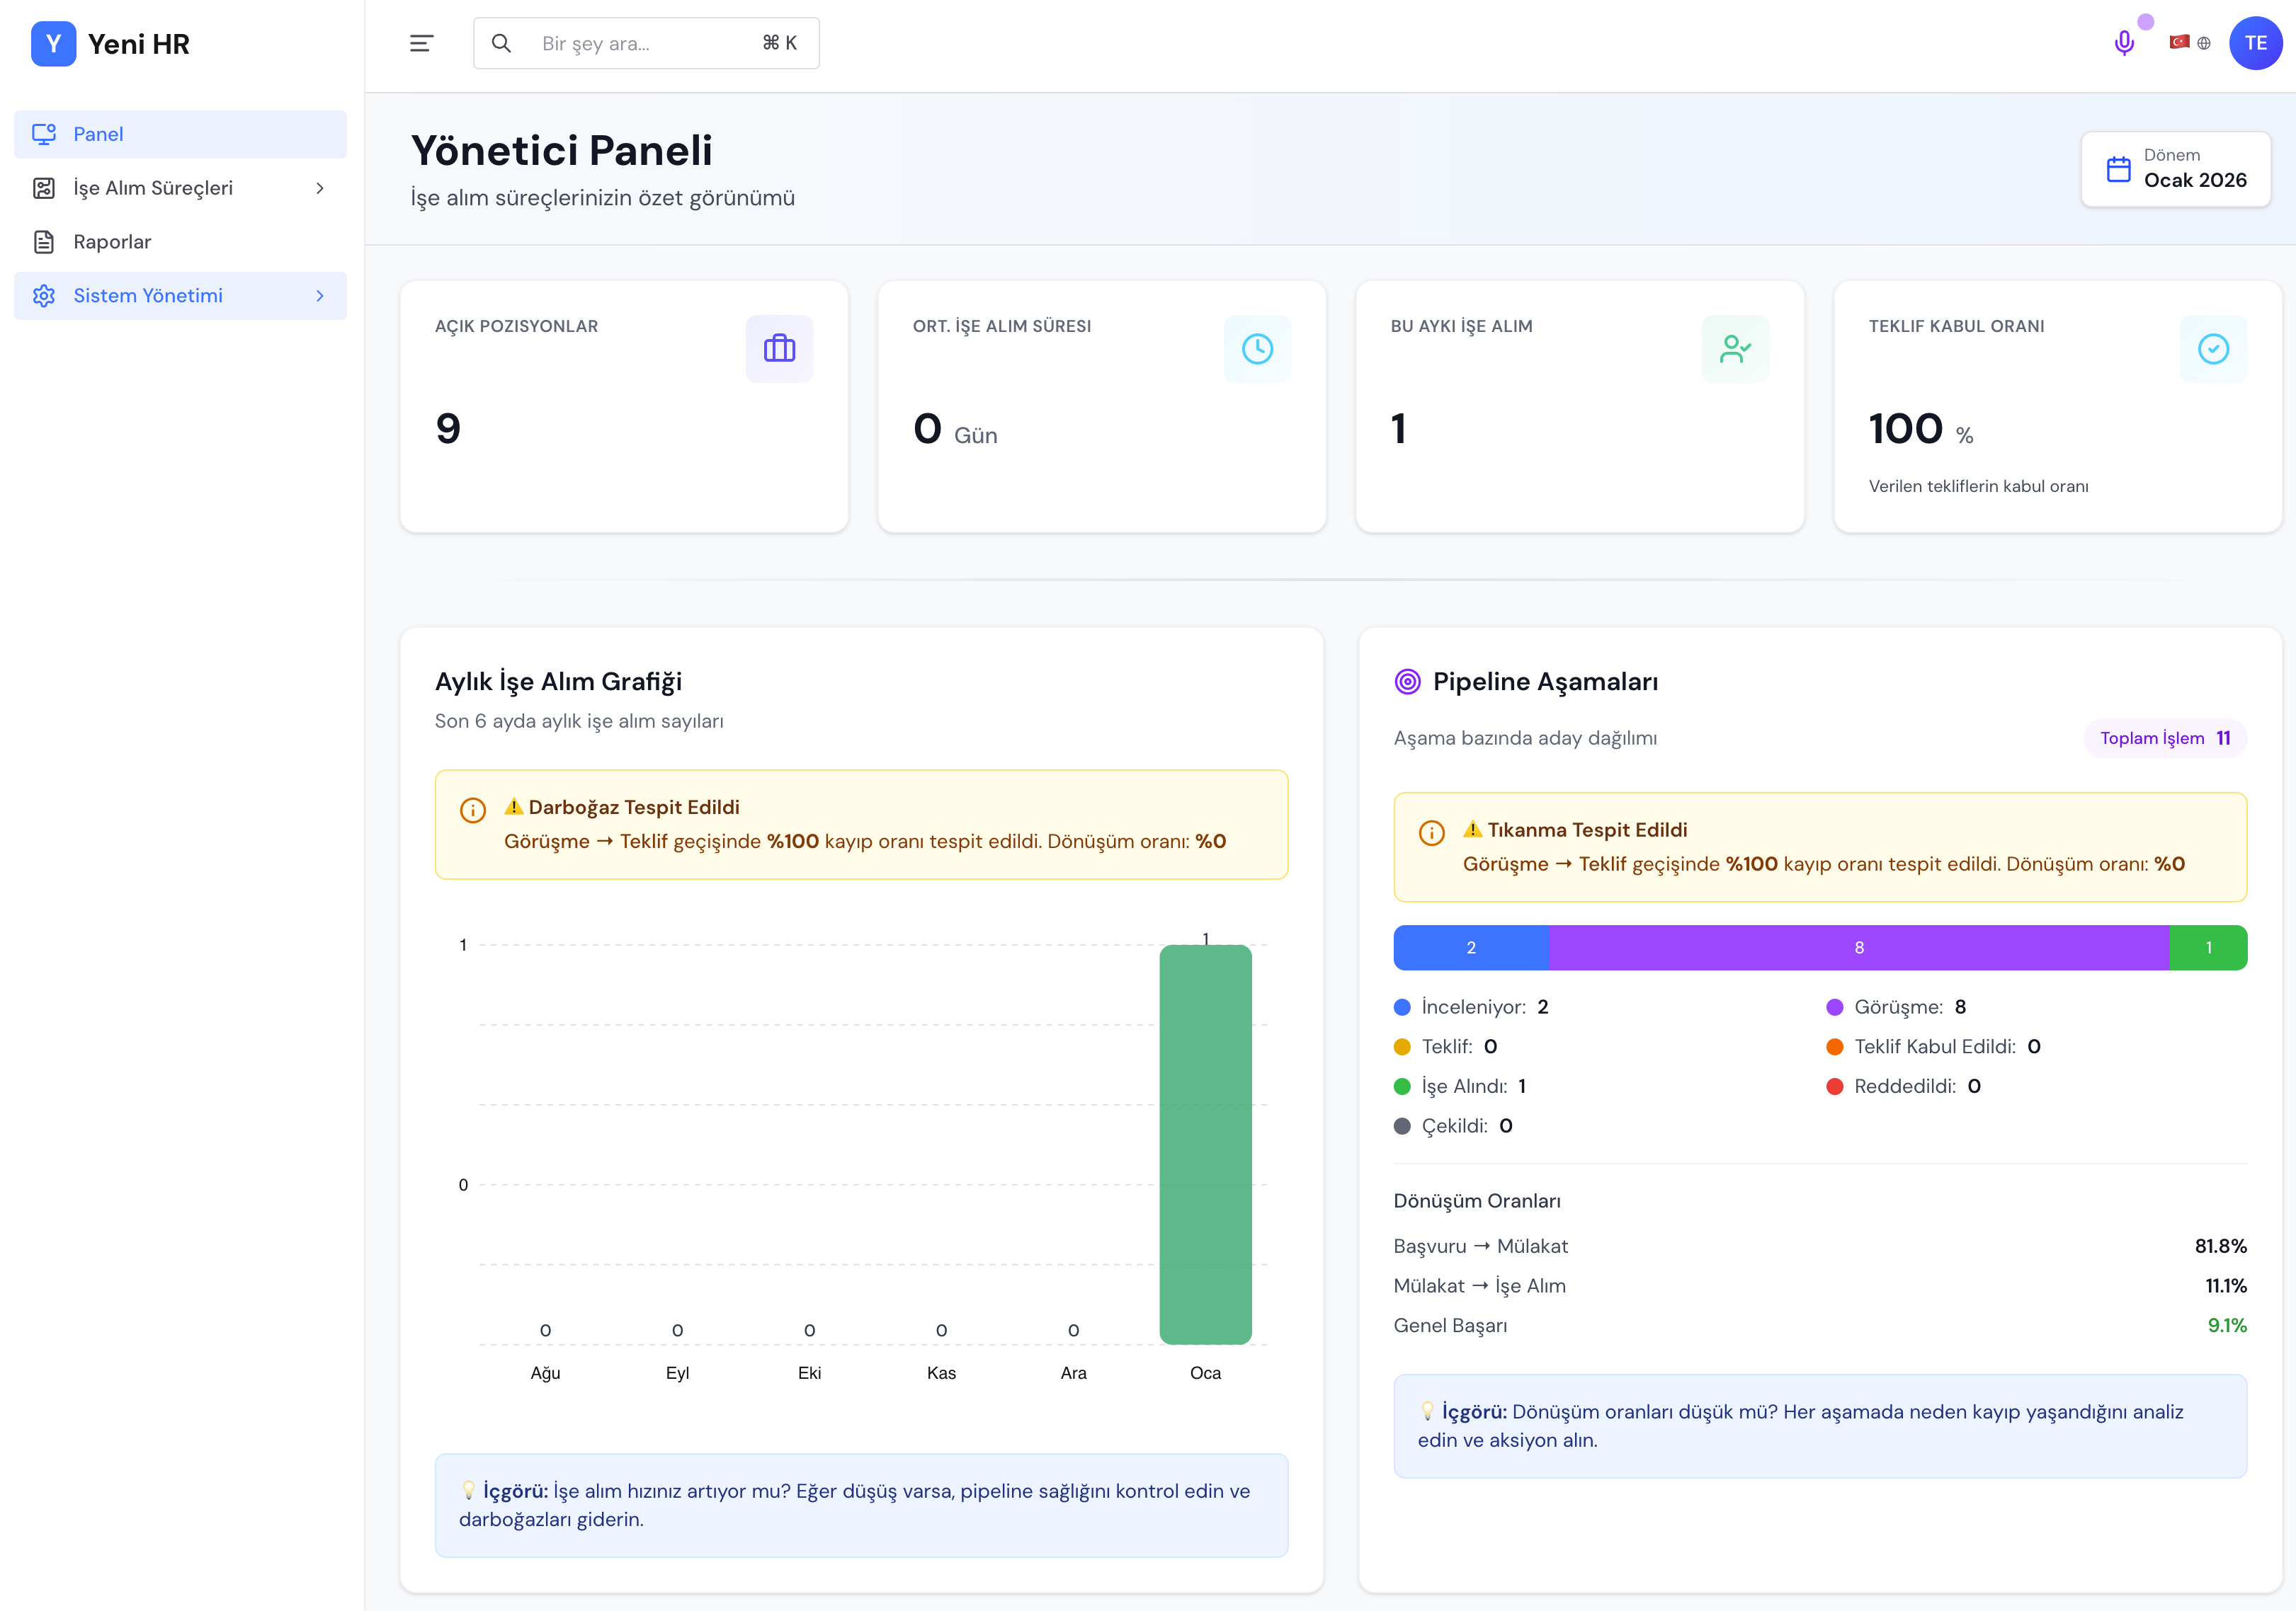Open the Panel menu item
The image size is (2296, 1611).
[x=180, y=134]
